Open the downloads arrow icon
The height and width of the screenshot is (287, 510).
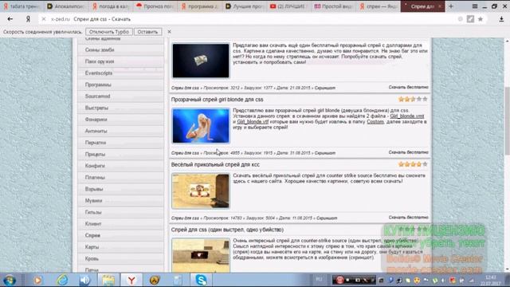(x=501, y=19)
